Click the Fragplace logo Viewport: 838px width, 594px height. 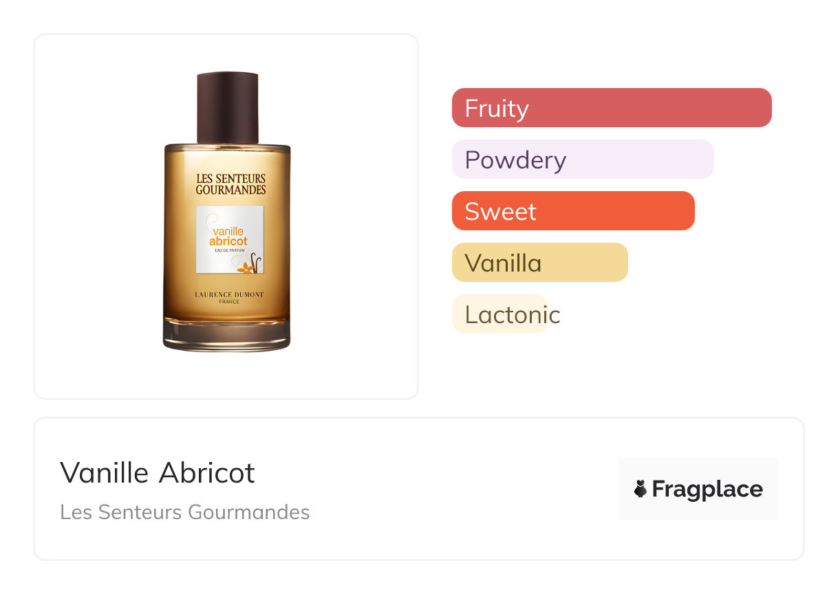[x=698, y=489]
